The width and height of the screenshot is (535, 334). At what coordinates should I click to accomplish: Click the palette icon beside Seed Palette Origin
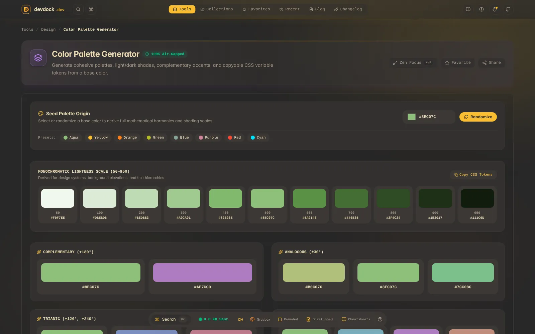(x=41, y=114)
